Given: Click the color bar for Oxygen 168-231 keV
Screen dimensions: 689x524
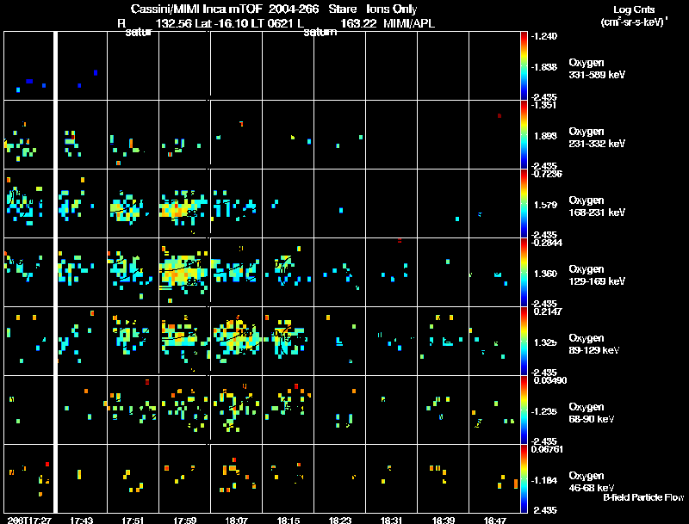Looking at the screenshot, I should click(524, 204).
